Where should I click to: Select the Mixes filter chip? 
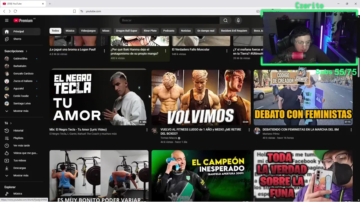coord(106,31)
